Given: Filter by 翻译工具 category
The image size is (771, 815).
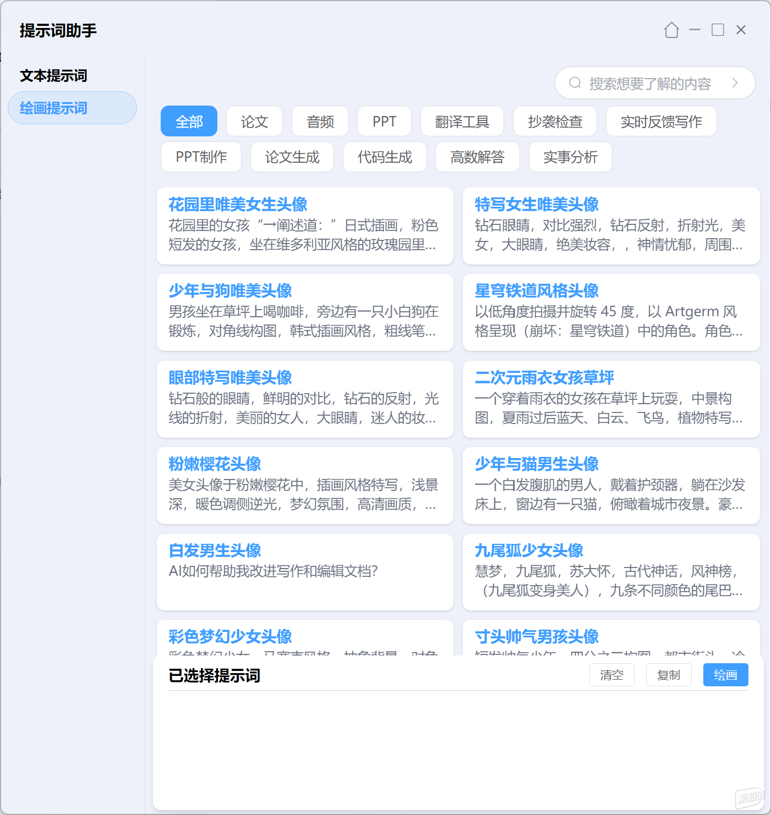Looking at the screenshot, I should click(x=462, y=121).
